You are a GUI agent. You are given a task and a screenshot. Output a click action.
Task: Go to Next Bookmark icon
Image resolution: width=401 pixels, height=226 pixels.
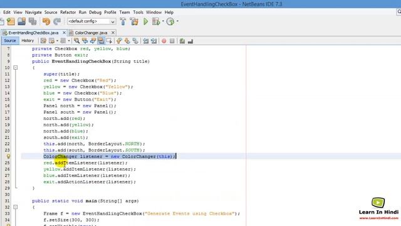[127, 41]
